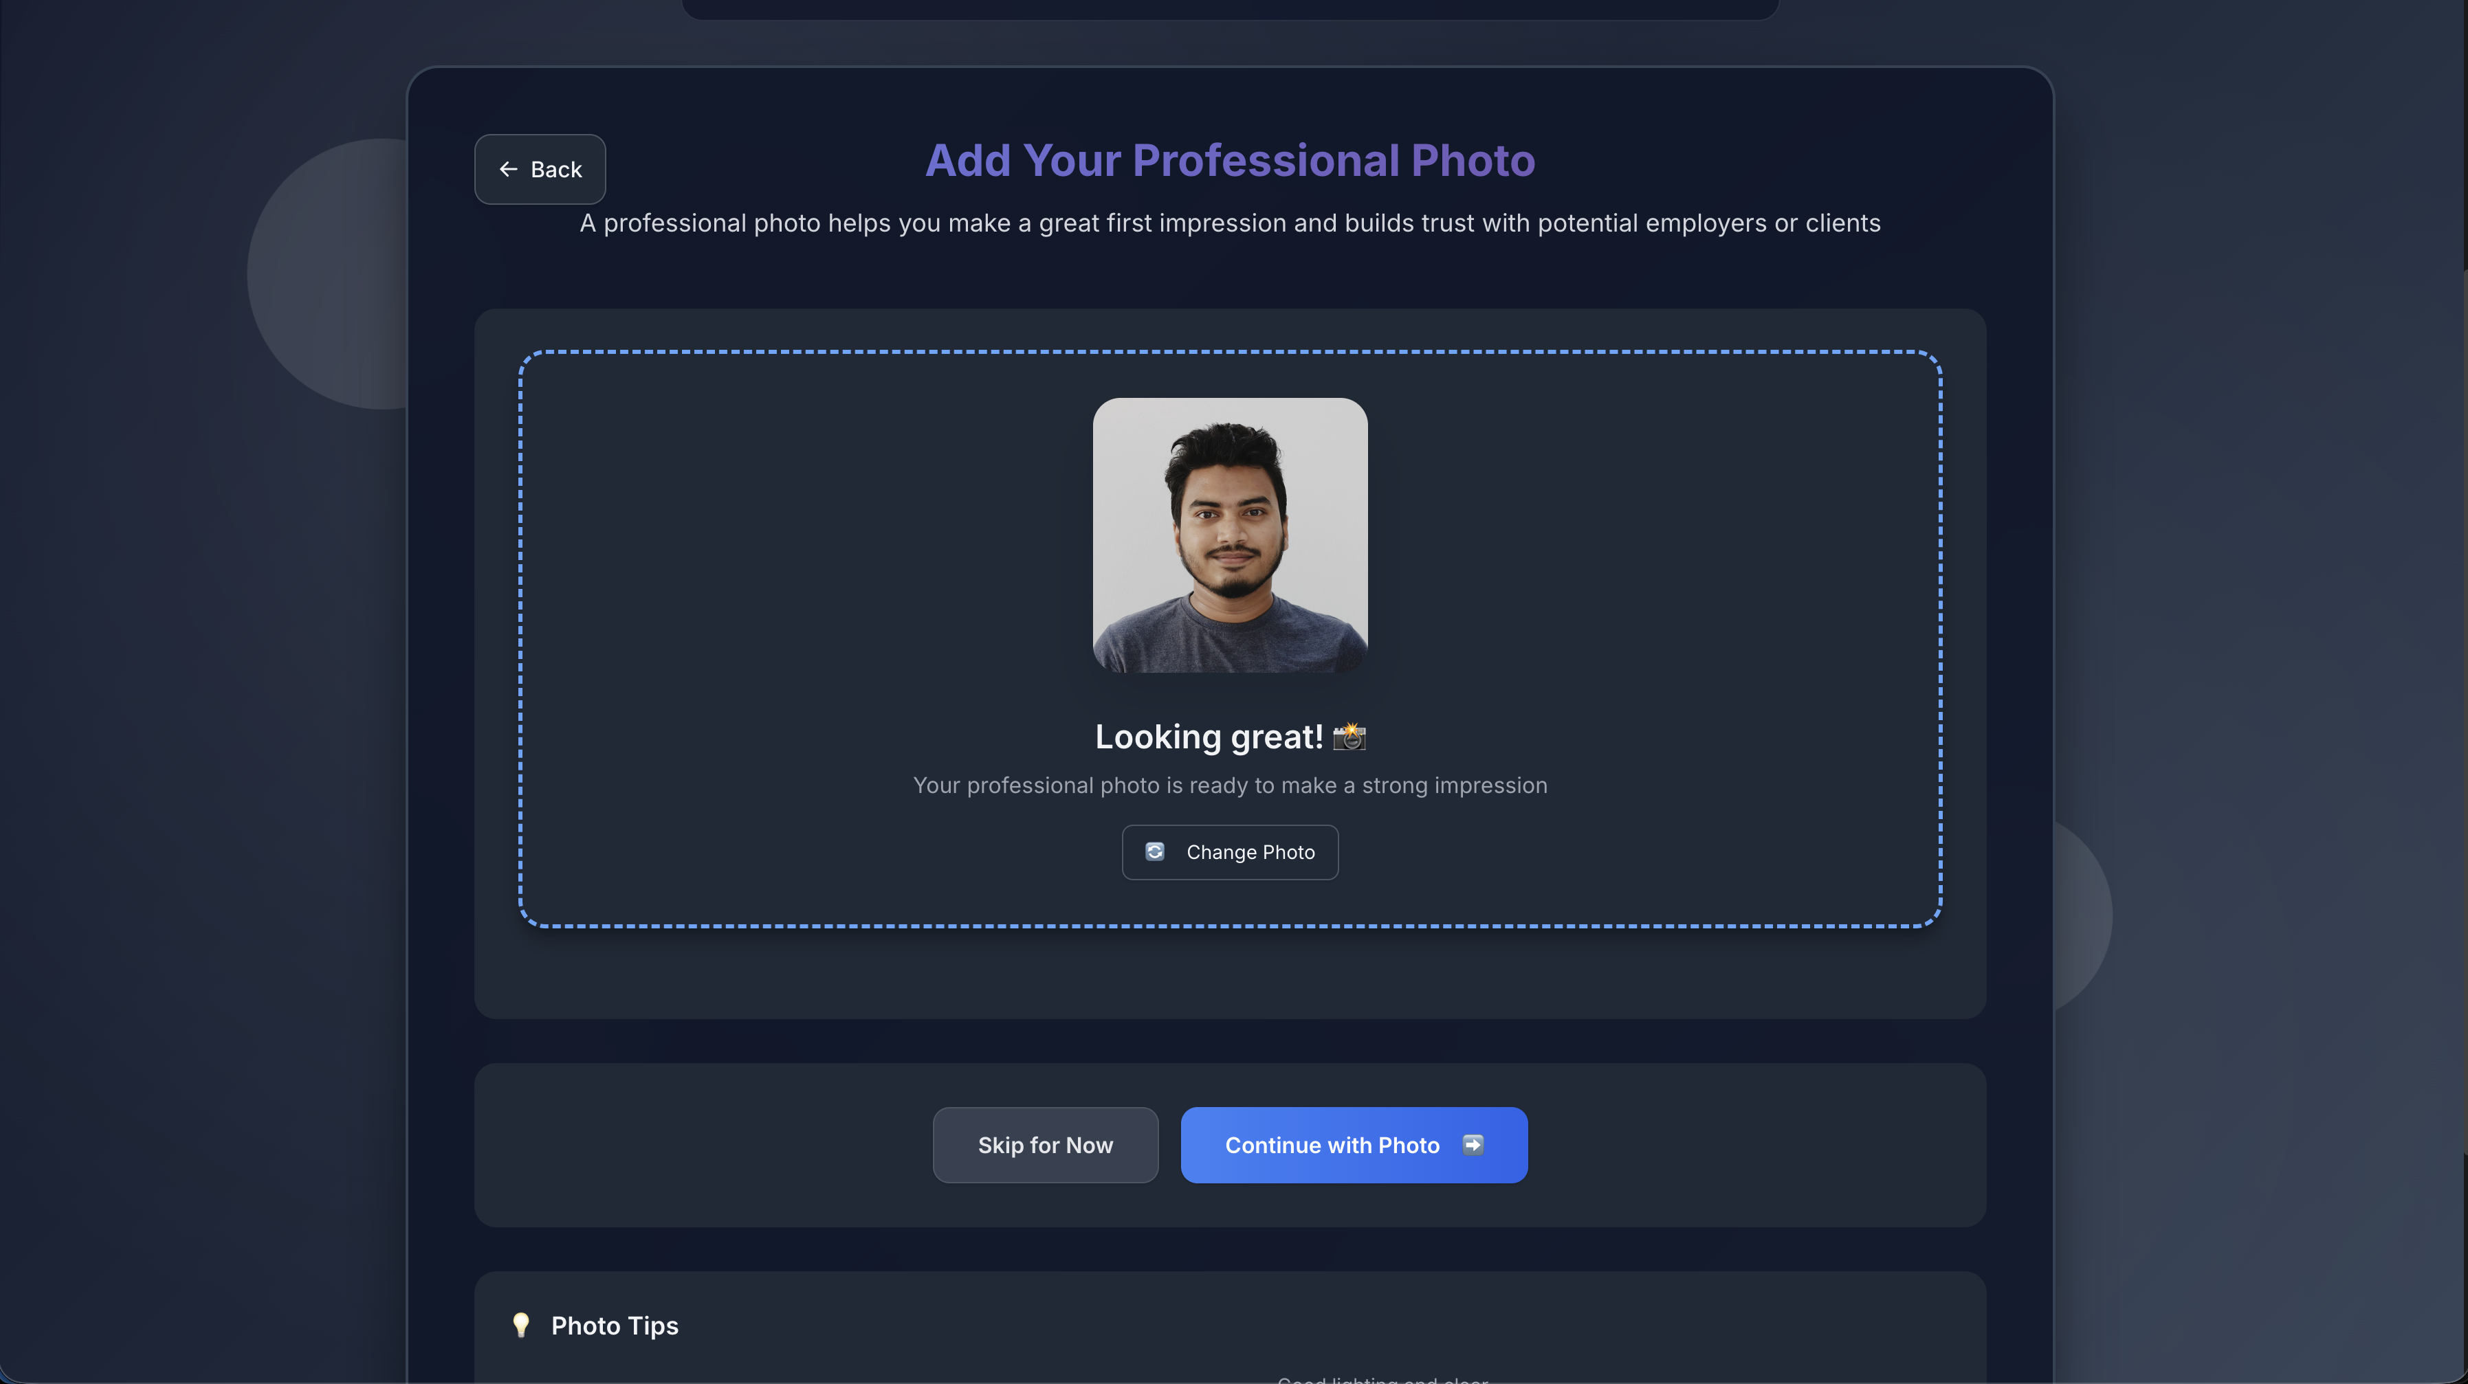
Task: Click the refresh icon on Change Photo
Action: pos(1156,851)
